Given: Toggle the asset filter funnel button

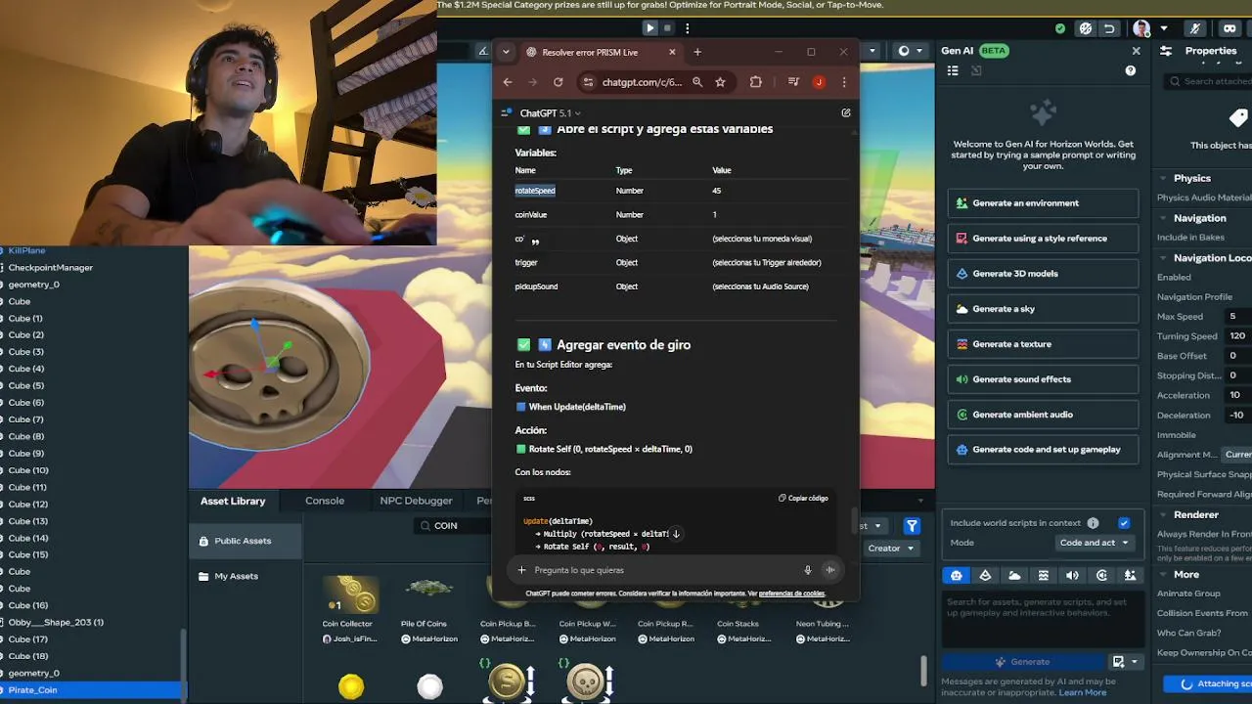Looking at the screenshot, I should 912,526.
